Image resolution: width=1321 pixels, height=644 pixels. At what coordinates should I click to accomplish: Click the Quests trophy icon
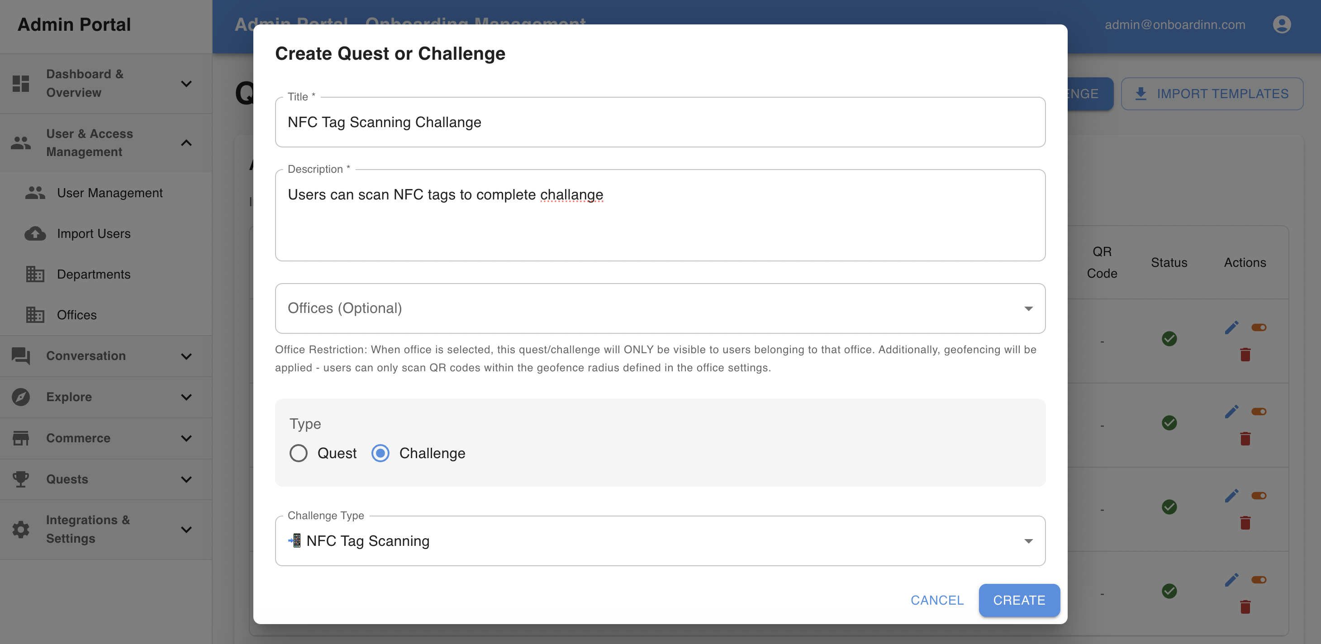[x=21, y=479]
